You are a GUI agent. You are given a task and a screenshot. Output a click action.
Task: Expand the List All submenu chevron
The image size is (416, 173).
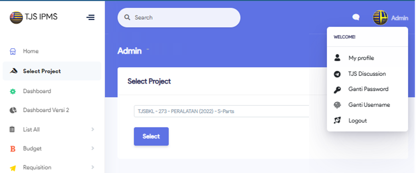click(x=93, y=130)
